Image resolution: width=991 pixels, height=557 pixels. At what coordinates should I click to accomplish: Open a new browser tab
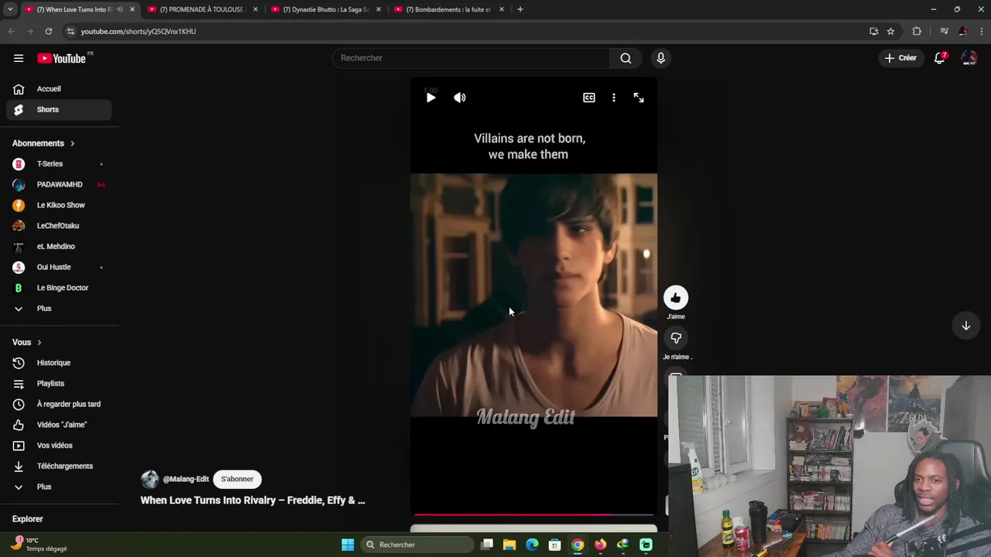pyautogui.click(x=520, y=9)
